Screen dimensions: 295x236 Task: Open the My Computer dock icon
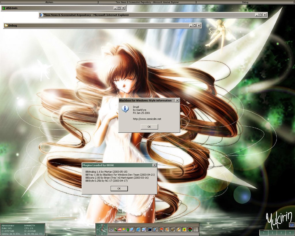tap(144, 229)
